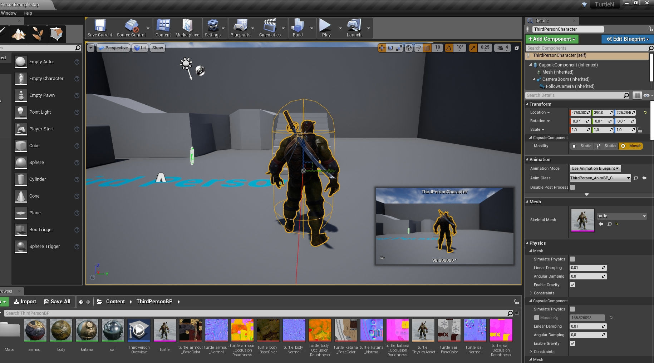
Task: Set Mobility to Static
Action: coord(582,146)
